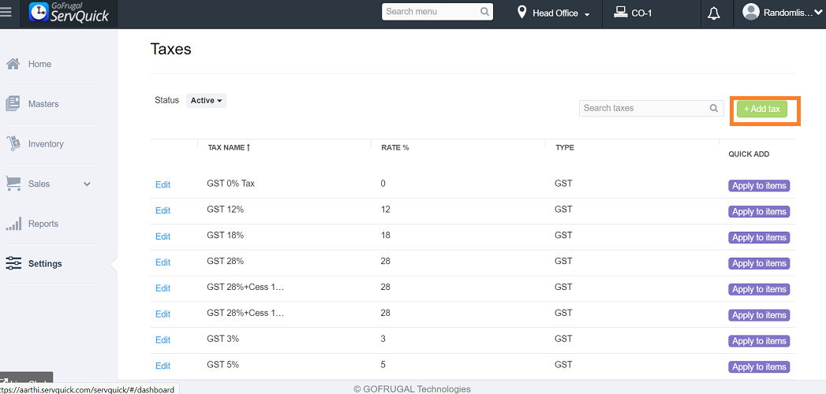
Task: Click the search magnifier in menu search
Action: click(484, 12)
